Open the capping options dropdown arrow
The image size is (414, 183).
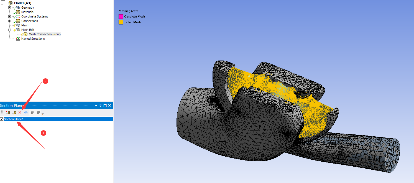(43, 114)
